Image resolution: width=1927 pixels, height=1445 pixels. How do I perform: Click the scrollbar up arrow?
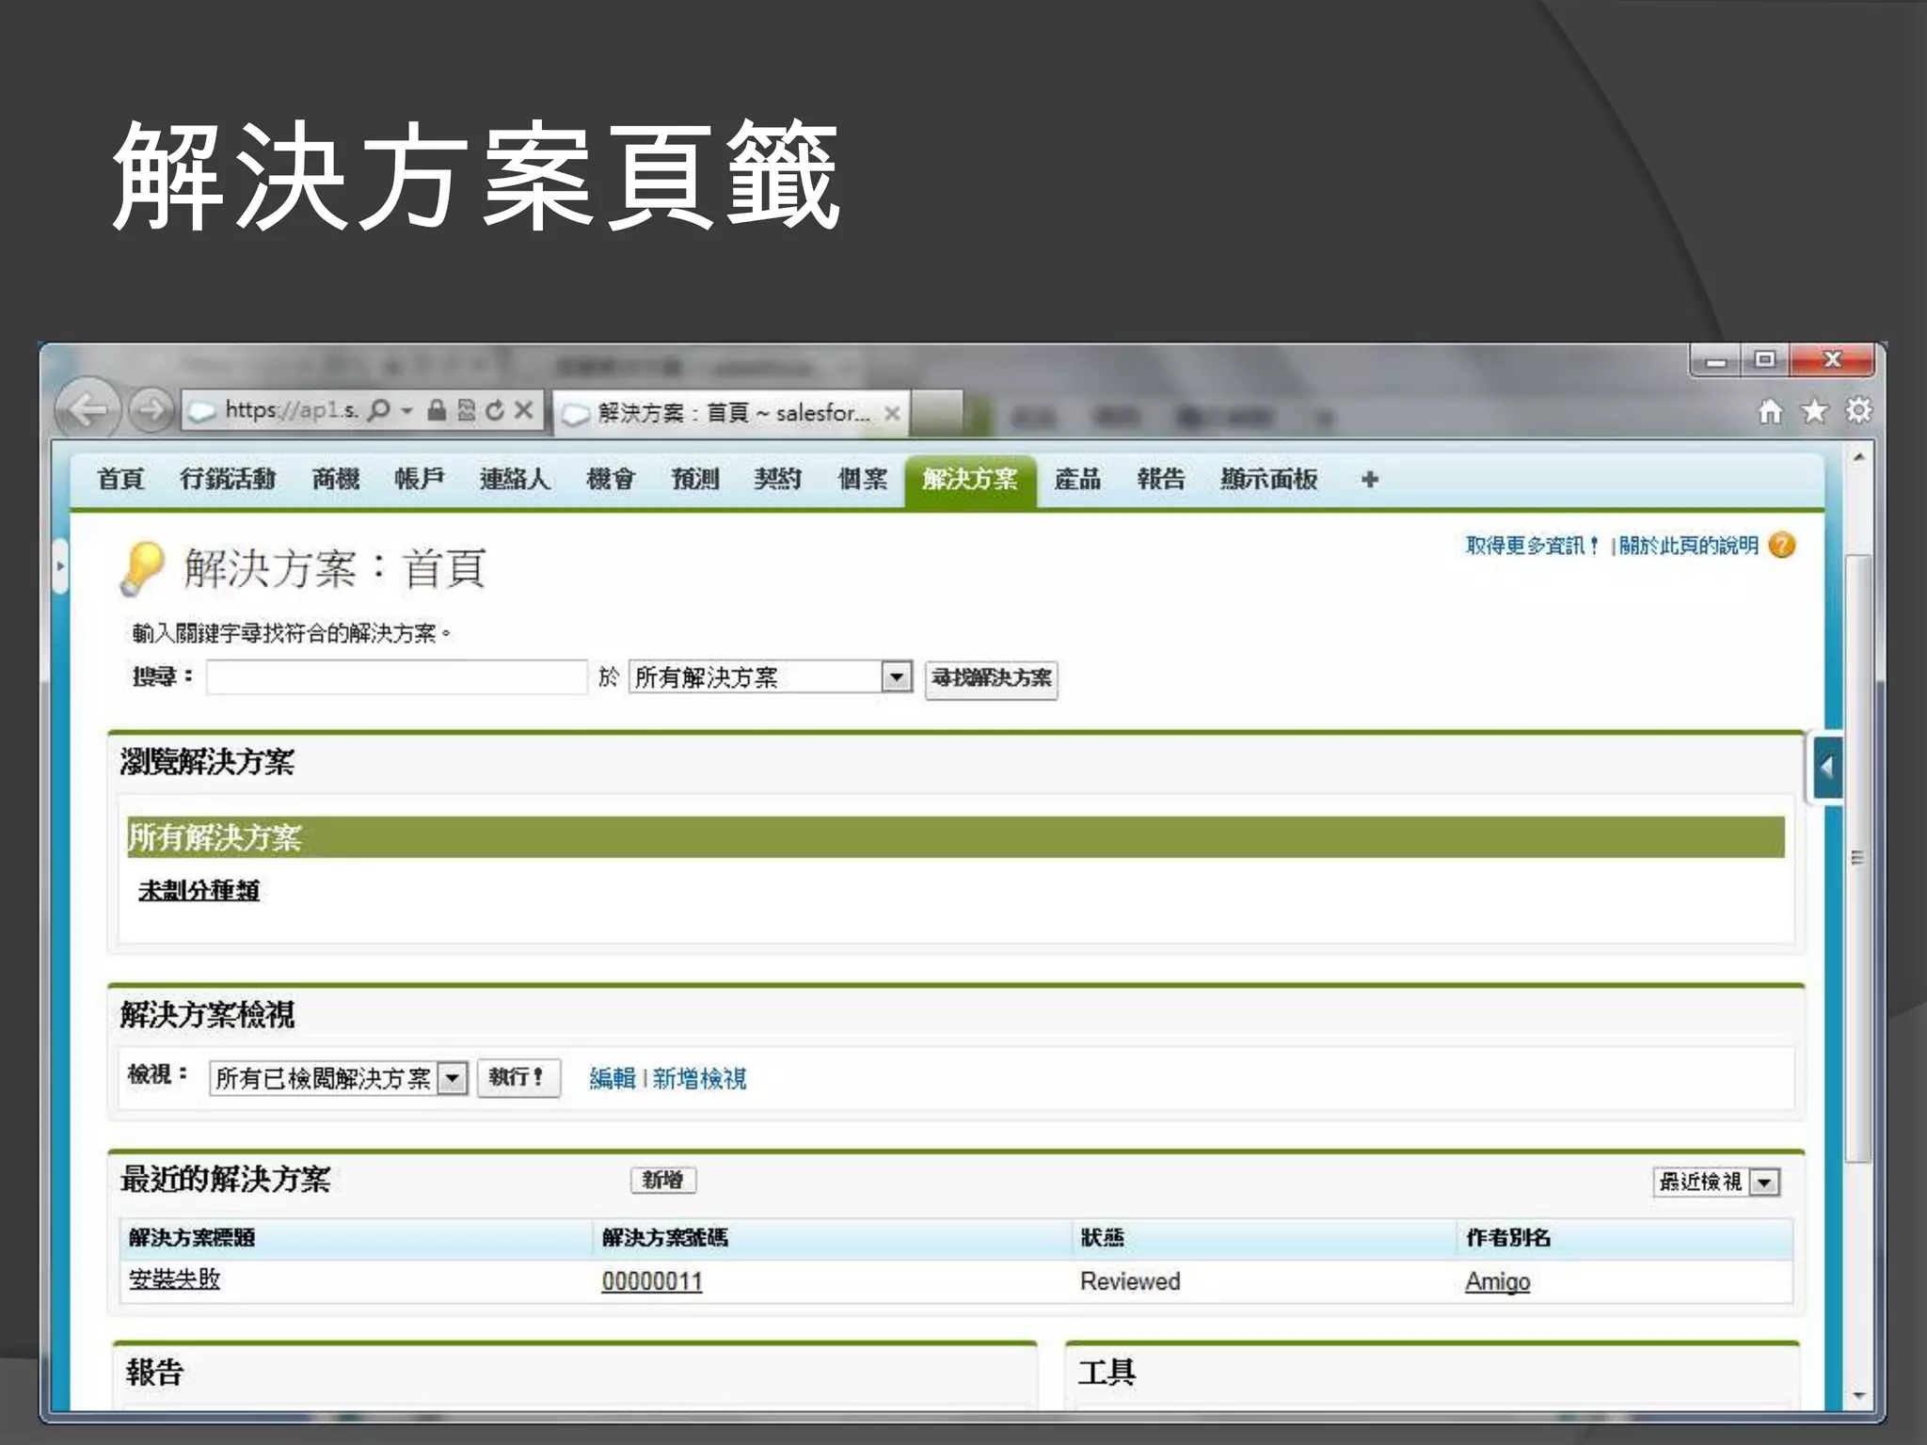(1858, 456)
